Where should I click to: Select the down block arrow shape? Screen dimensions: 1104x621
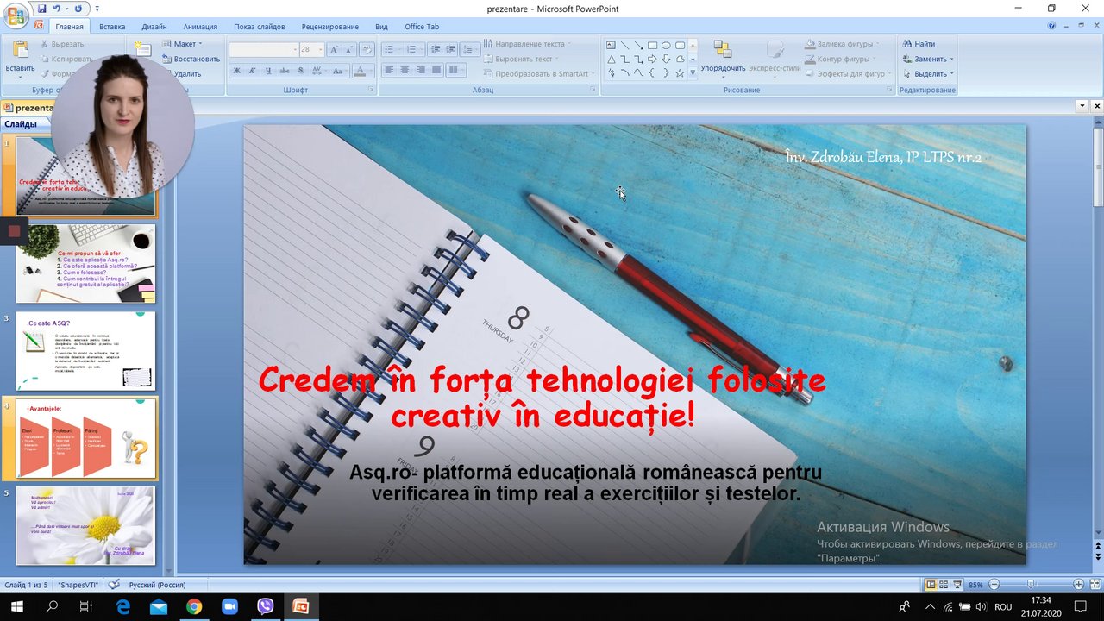pos(666,60)
